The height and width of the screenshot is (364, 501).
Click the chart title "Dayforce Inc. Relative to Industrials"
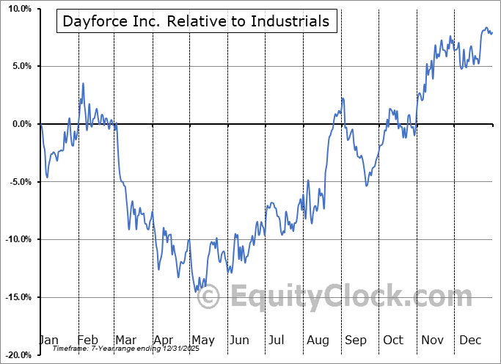click(x=196, y=21)
